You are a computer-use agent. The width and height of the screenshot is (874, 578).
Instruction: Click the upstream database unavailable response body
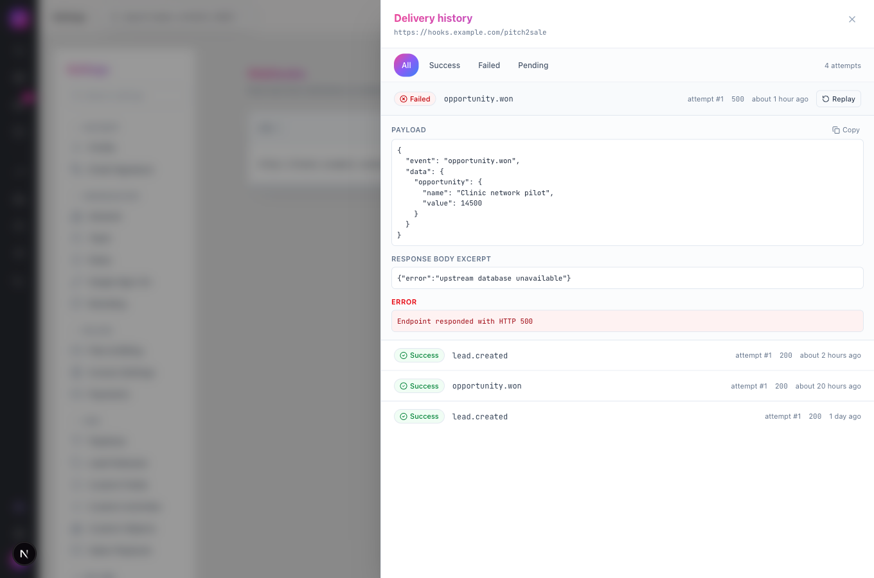(484, 278)
